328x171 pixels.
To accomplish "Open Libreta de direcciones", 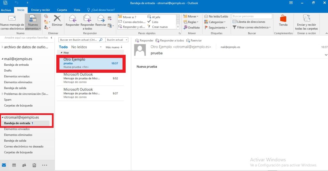I will point(249,21).
